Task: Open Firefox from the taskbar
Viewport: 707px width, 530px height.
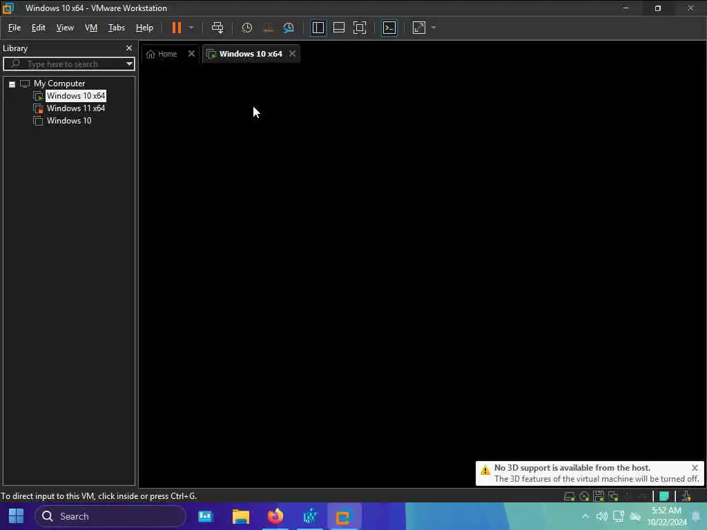Action: (275, 516)
